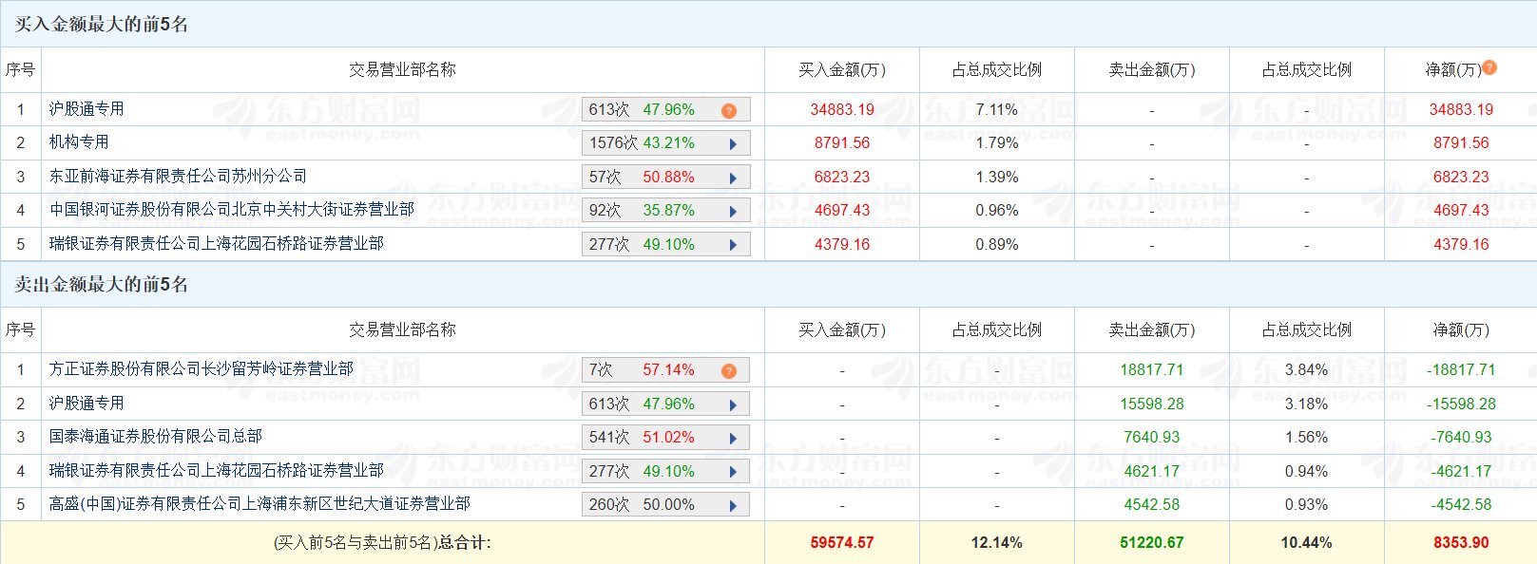
Task: Open 方正证券长沙留芳岭证券营业部 link
Action: 202,369
